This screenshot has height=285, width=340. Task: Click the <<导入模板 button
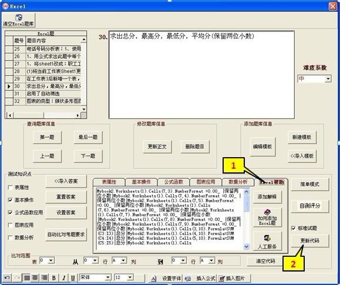[302, 156]
